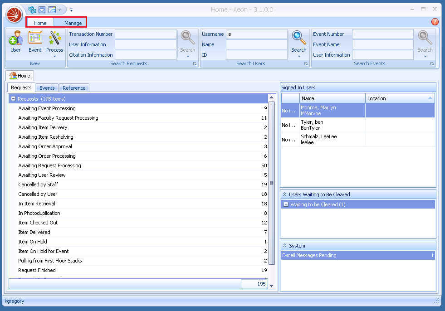
Task: Click the refresh icon in quick access toolbar
Action: (x=32, y=10)
